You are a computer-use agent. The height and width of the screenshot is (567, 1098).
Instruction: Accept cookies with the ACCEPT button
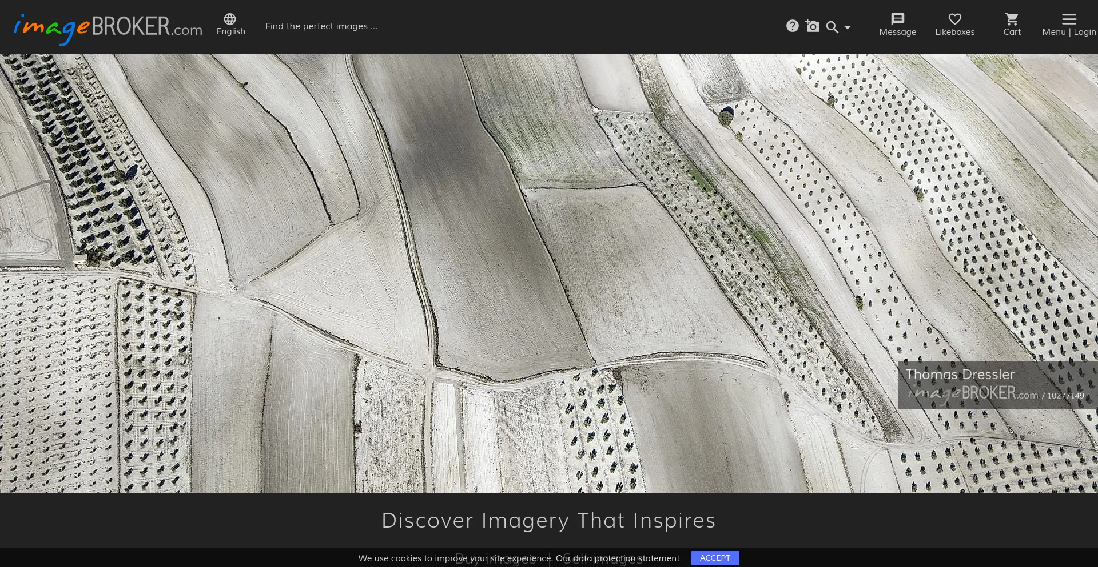tap(715, 558)
